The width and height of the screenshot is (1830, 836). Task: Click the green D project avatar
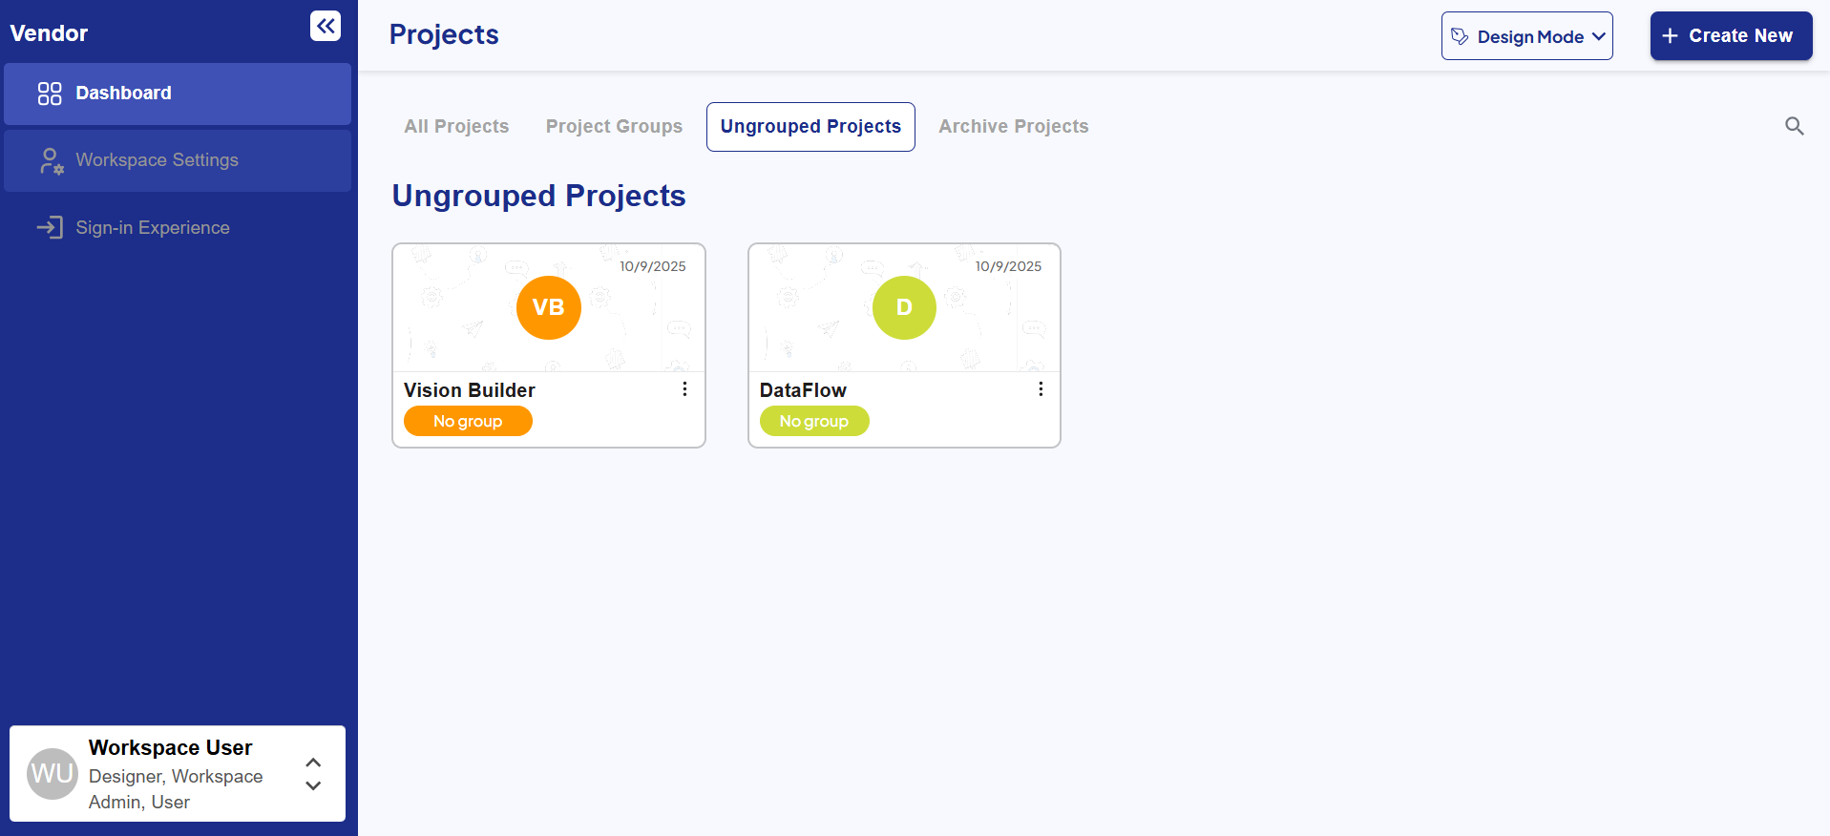point(903,307)
